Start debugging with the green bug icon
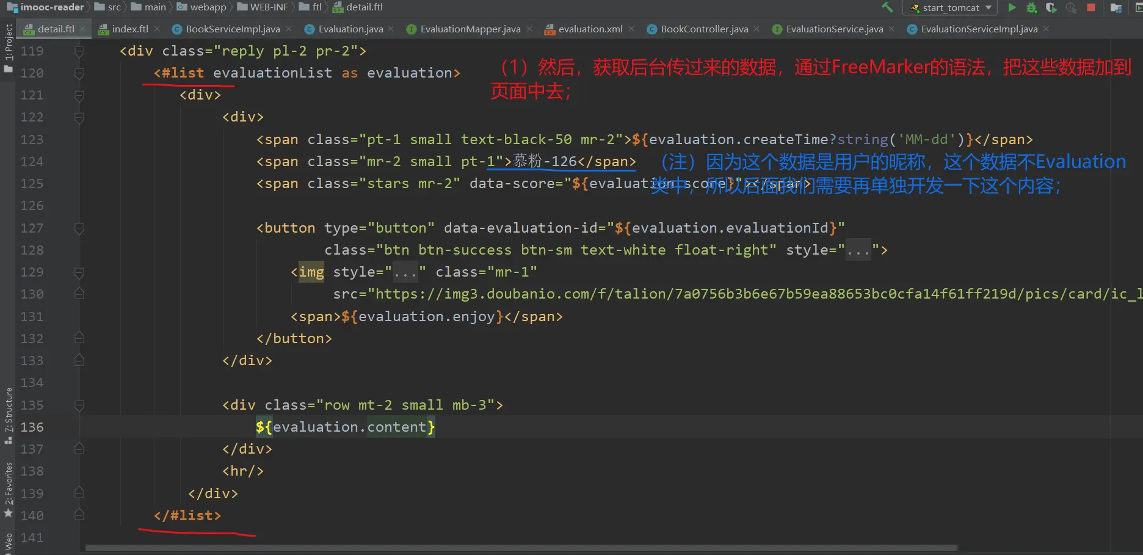The width and height of the screenshot is (1143, 555). (1031, 7)
